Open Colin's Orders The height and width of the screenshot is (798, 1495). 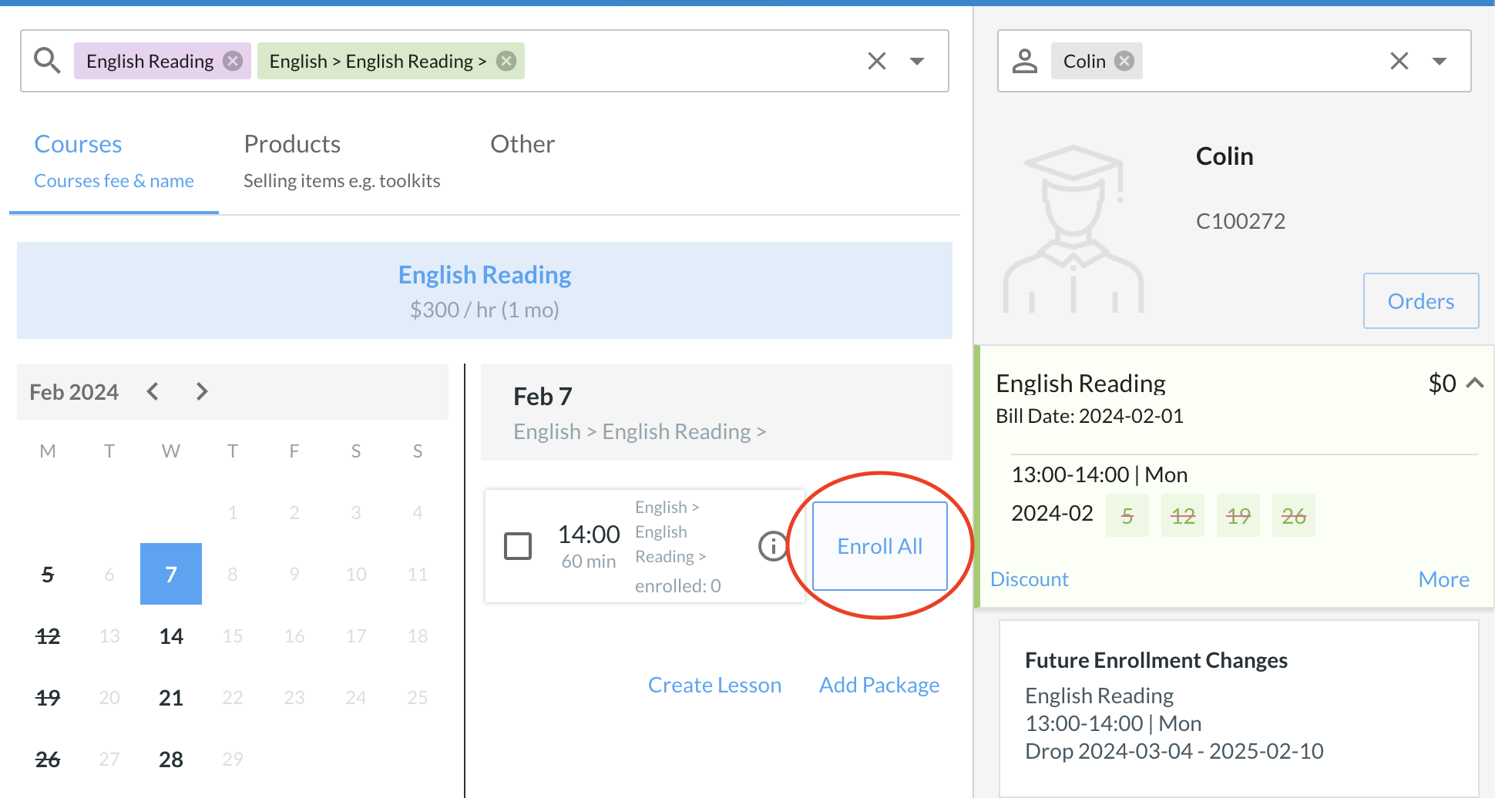1420,301
